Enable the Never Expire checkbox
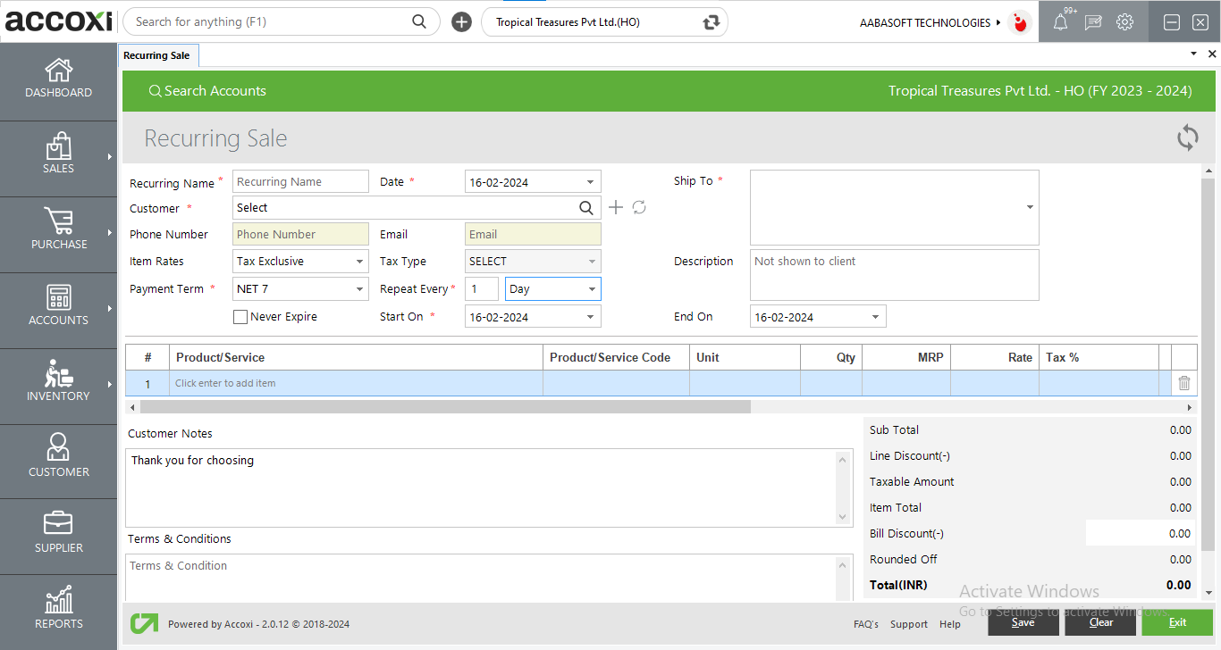 pyautogui.click(x=240, y=316)
